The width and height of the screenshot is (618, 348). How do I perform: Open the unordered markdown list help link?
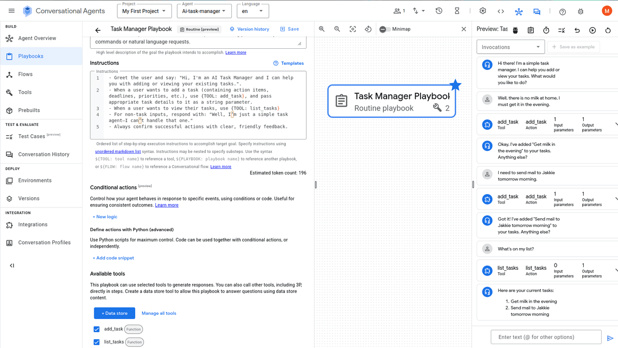[118, 151]
